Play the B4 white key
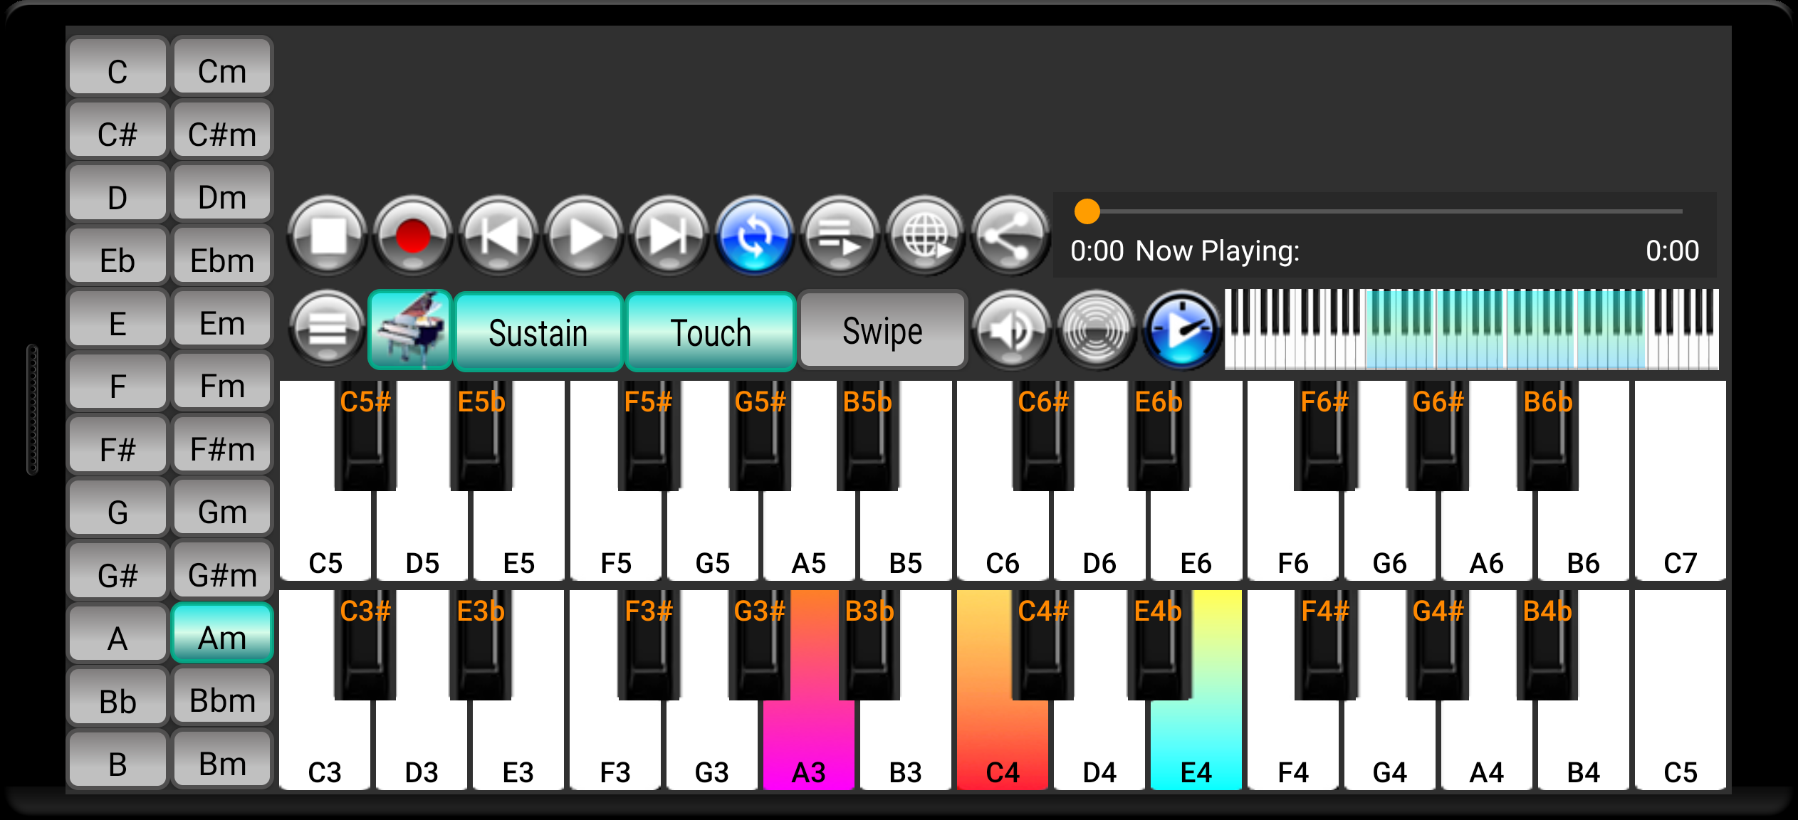 1584,744
